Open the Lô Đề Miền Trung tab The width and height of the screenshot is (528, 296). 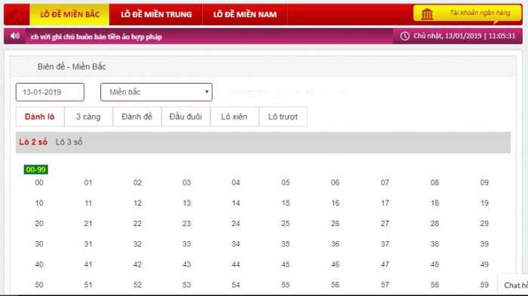pos(156,14)
